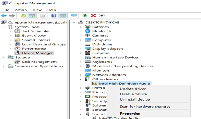Viewport: 201px width, 119px height.
Task: Collapse the Other devices category
Action: (x=81, y=79)
